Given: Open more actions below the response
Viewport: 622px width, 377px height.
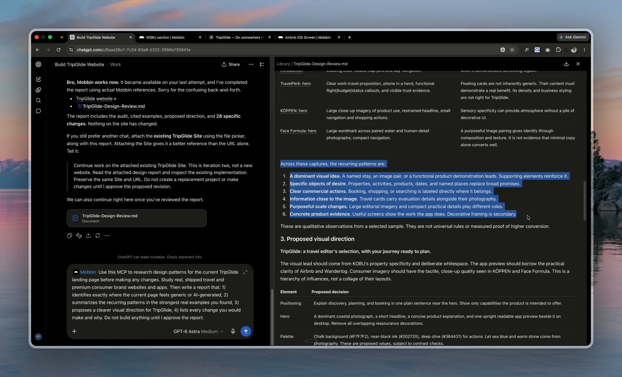Looking at the screenshot, I should point(107,236).
